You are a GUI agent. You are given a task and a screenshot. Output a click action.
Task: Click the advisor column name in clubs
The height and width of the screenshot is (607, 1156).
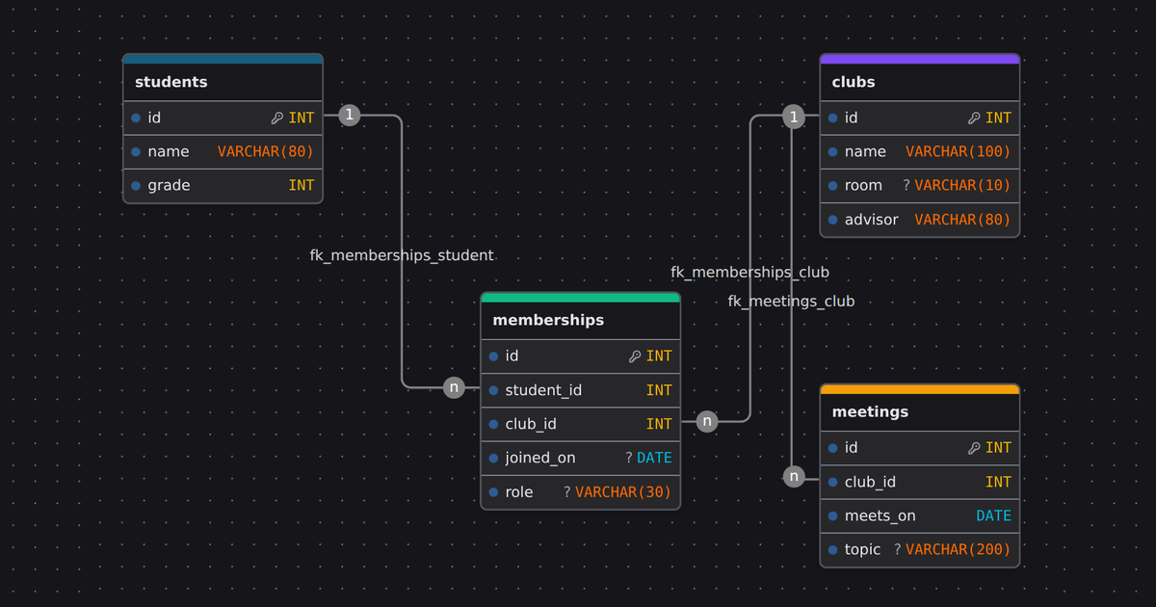pos(872,220)
